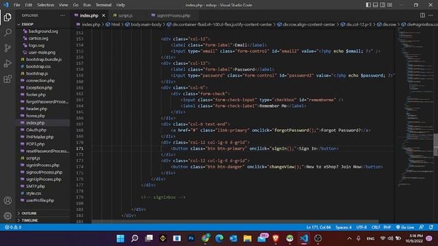Click the Explorer more actions ellipsis
The width and height of the screenshot is (438, 246).
62,16
